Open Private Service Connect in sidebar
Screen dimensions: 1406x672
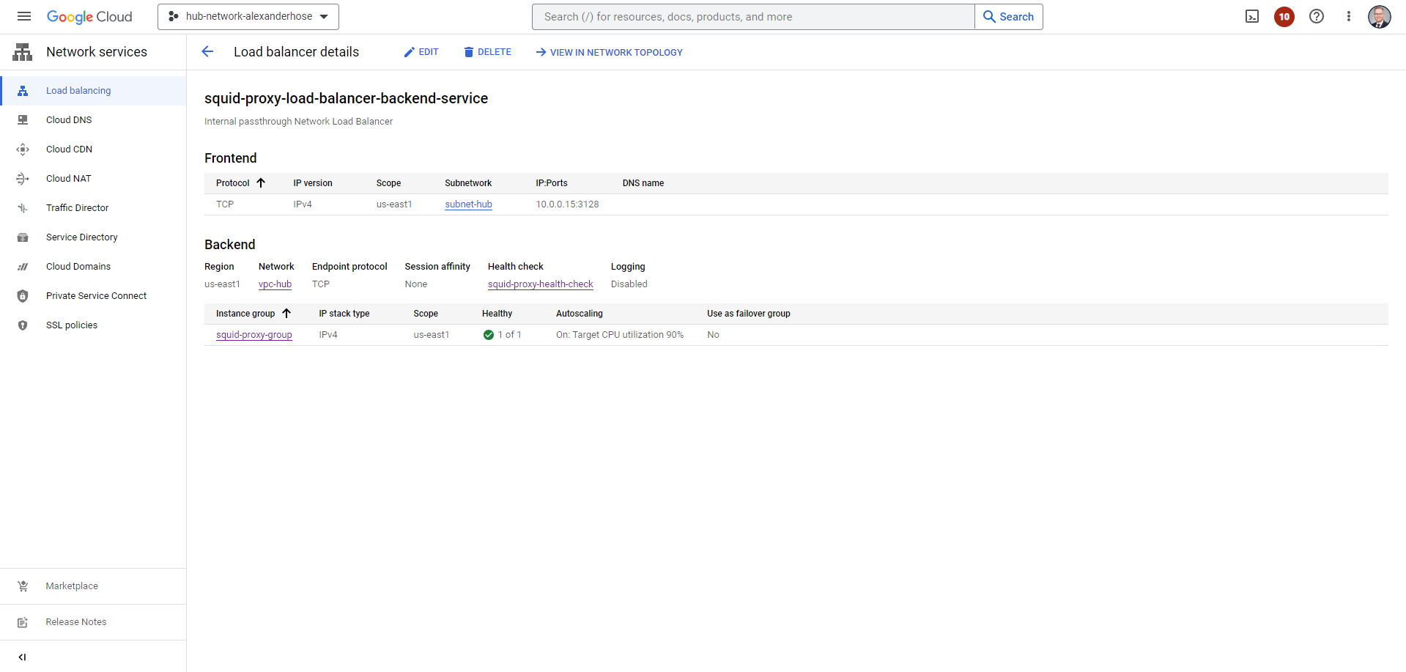[x=93, y=296]
